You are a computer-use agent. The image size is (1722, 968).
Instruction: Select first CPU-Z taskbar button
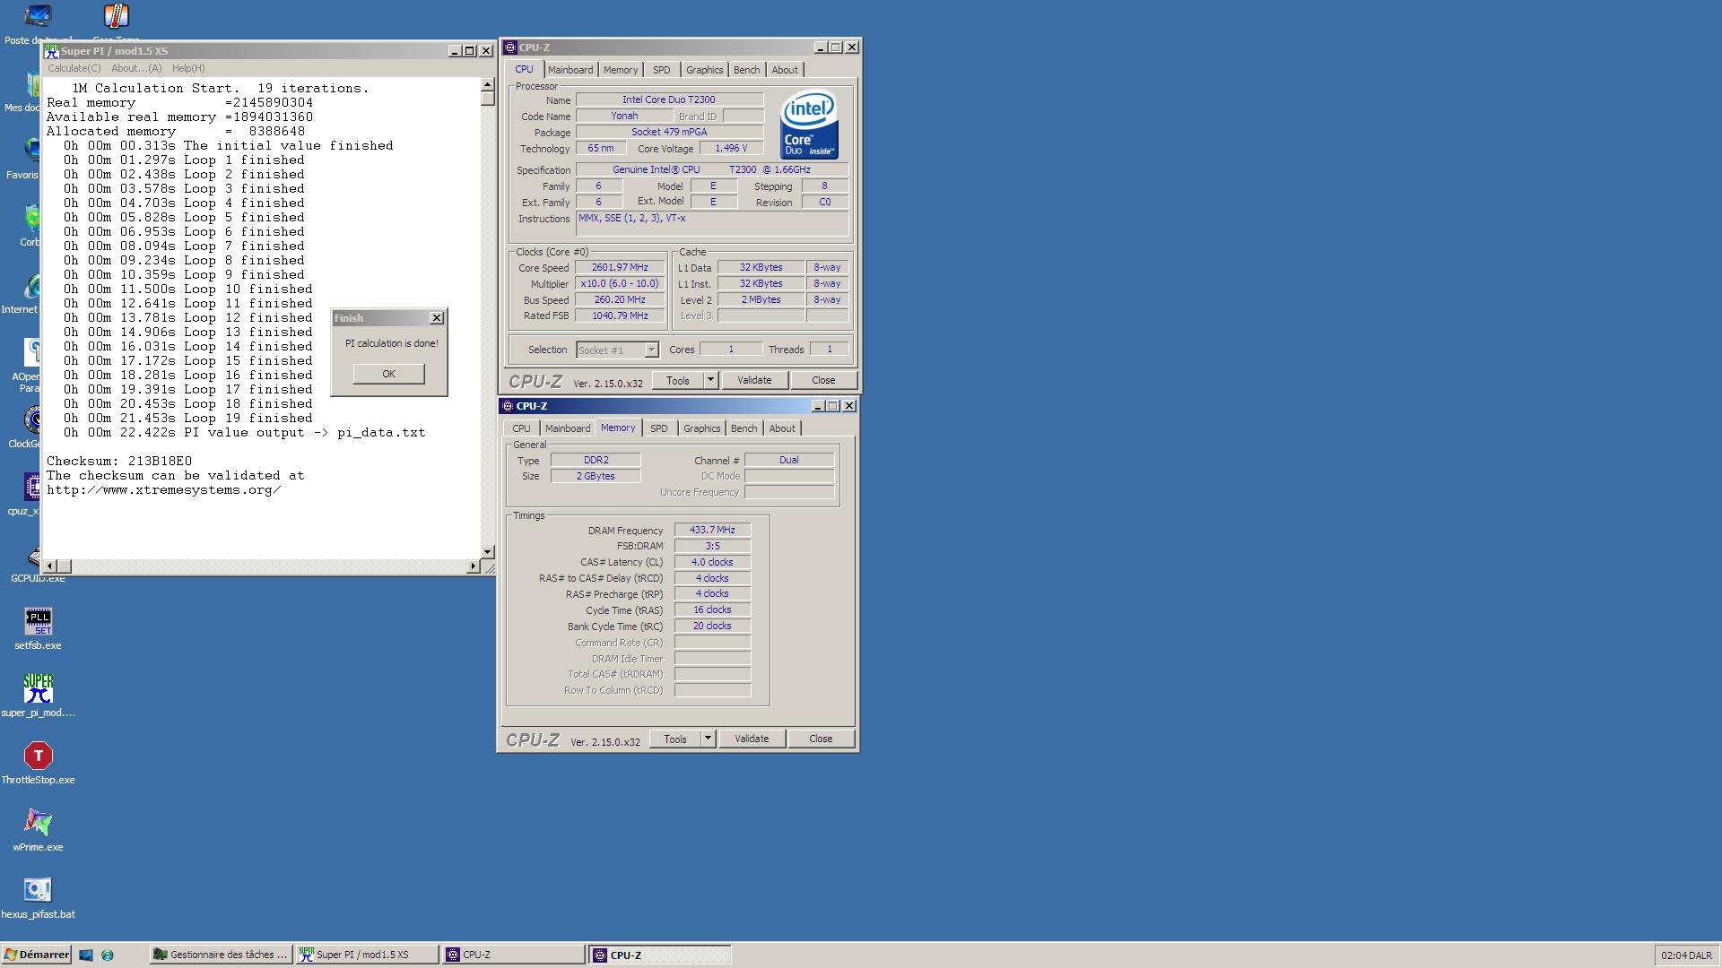coord(514,955)
